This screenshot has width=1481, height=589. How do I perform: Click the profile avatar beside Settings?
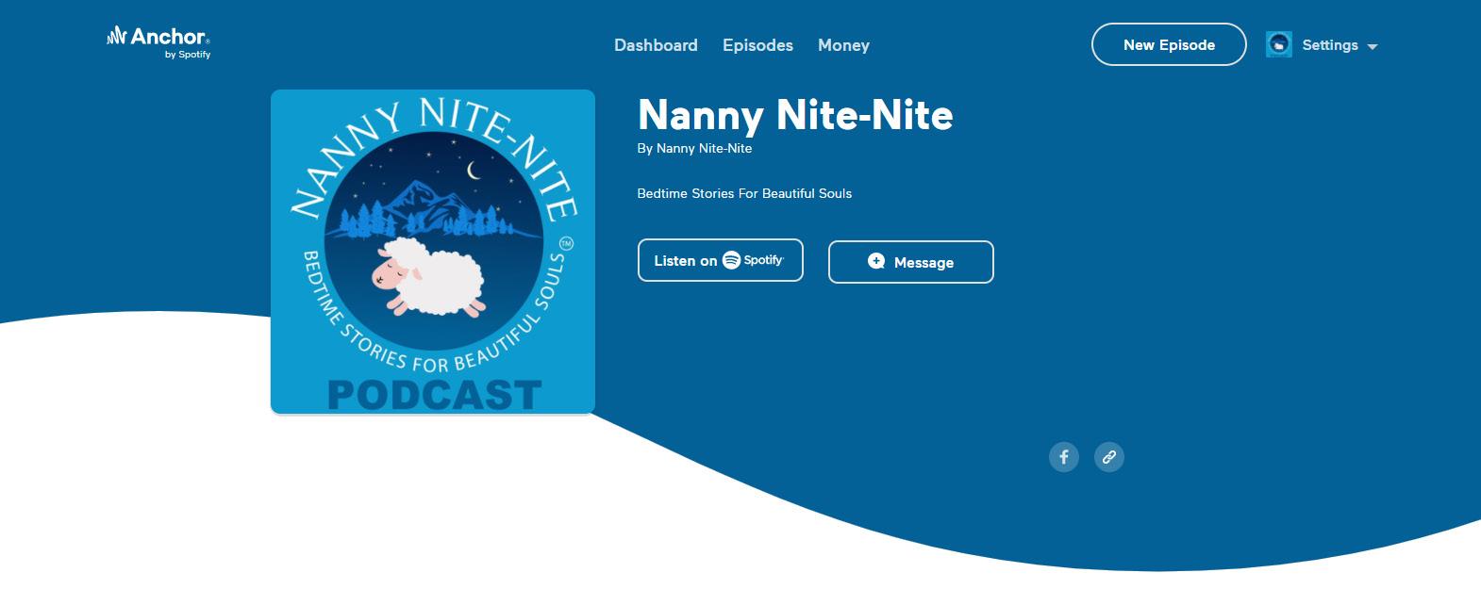point(1278,44)
